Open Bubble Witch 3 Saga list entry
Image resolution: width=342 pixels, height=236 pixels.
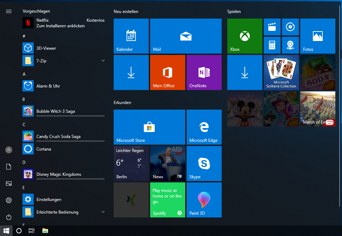pos(63,111)
